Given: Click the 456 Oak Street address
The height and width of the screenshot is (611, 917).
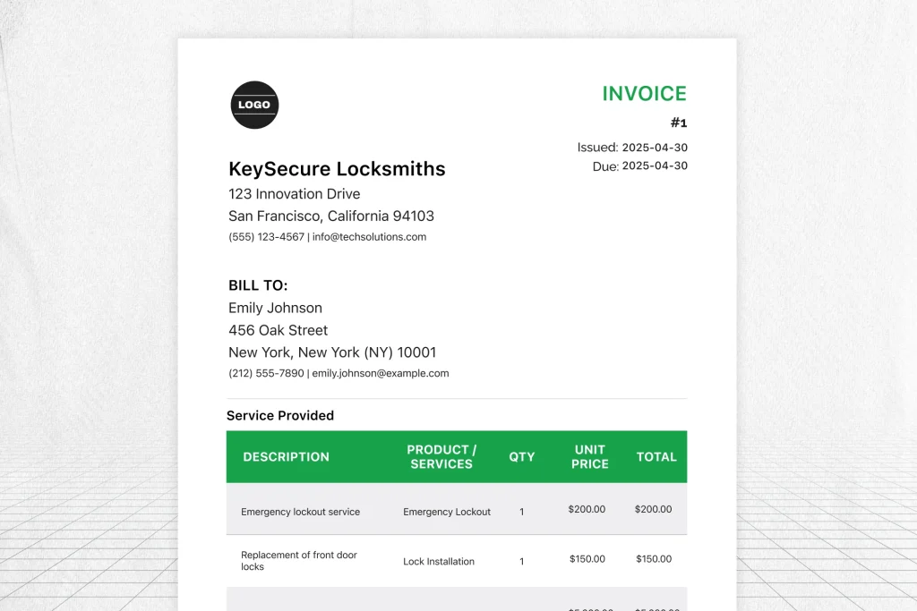Looking at the screenshot, I should 278,330.
